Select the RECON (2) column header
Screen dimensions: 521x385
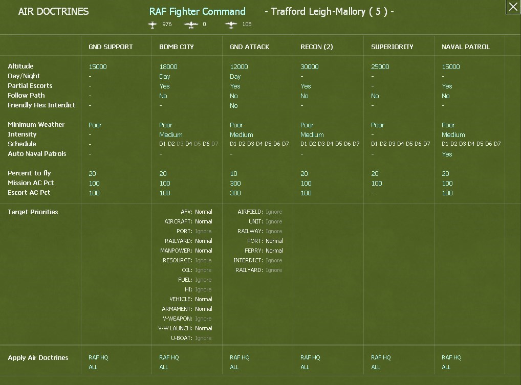click(x=317, y=47)
